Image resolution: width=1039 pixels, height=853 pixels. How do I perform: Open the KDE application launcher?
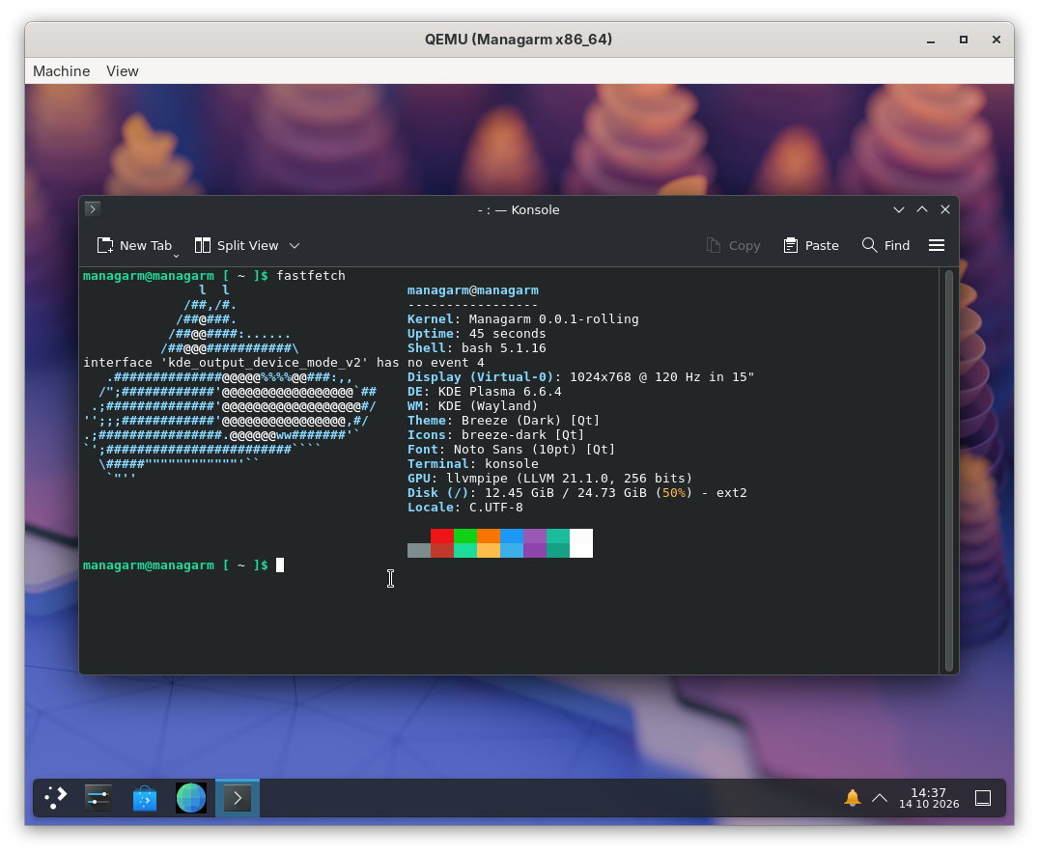[x=56, y=797]
